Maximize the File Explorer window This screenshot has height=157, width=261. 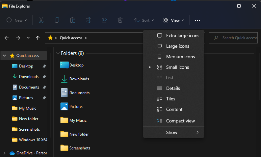tap(239, 6)
